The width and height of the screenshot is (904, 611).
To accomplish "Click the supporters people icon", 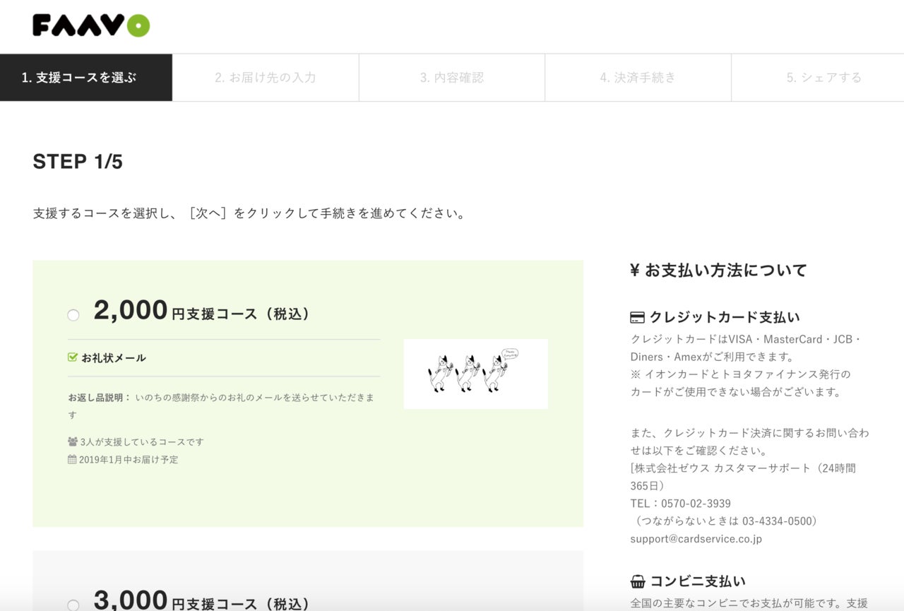I will [x=72, y=441].
